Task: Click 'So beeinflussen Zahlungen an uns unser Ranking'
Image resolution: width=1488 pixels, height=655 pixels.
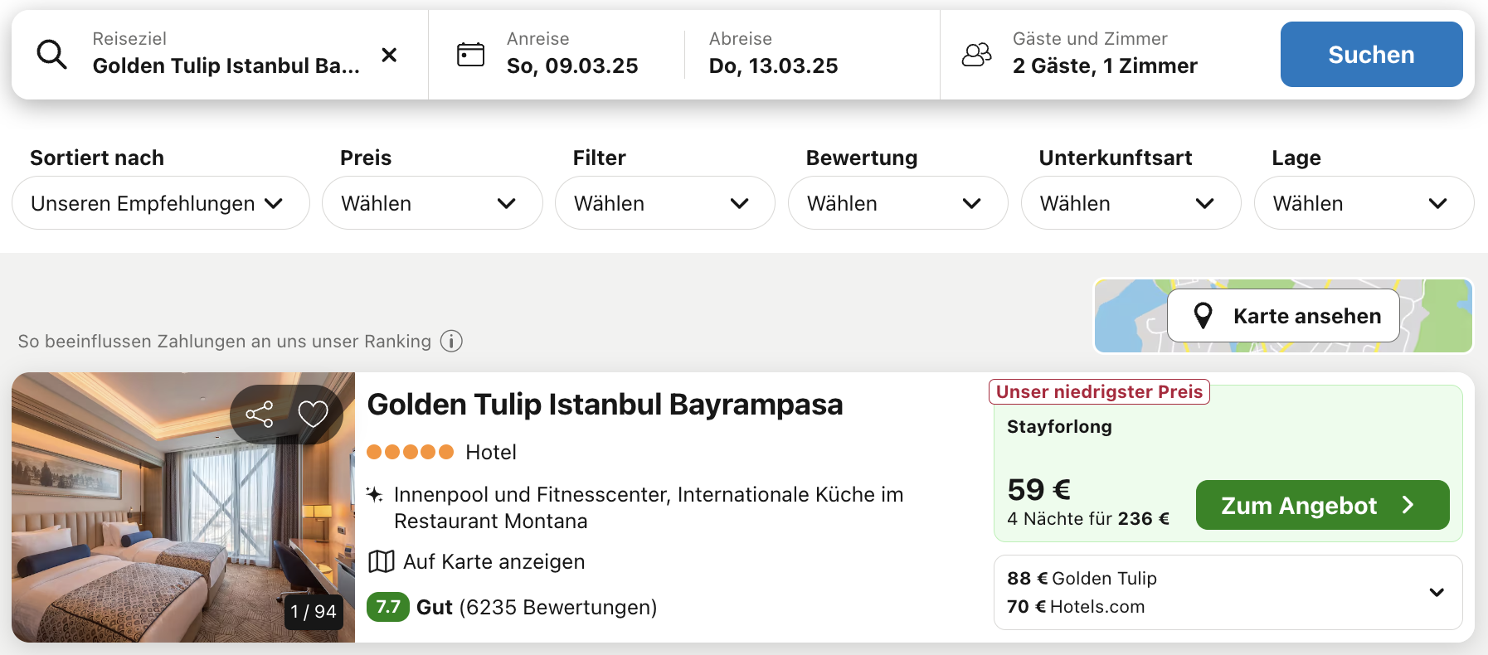Action: pyautogui.click(x=224, y=341)
